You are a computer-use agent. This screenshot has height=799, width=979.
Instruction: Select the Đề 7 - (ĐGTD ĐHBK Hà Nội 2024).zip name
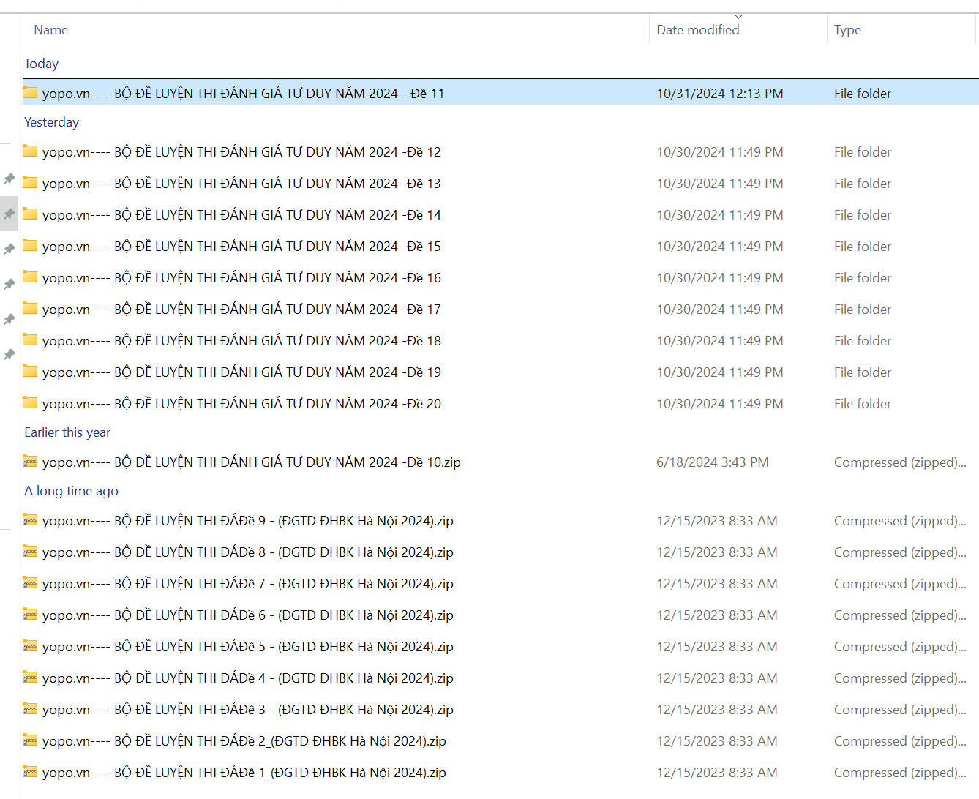[248, 583]
